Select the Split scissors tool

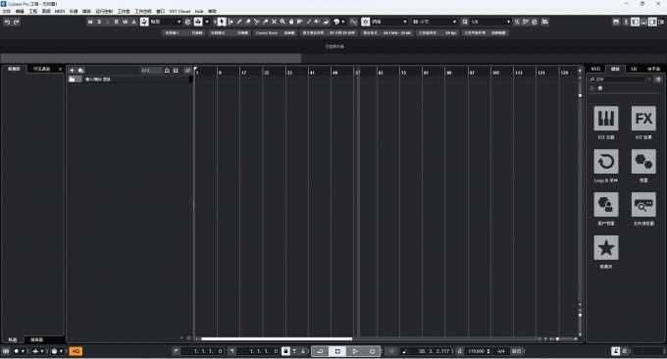point(257,22)
